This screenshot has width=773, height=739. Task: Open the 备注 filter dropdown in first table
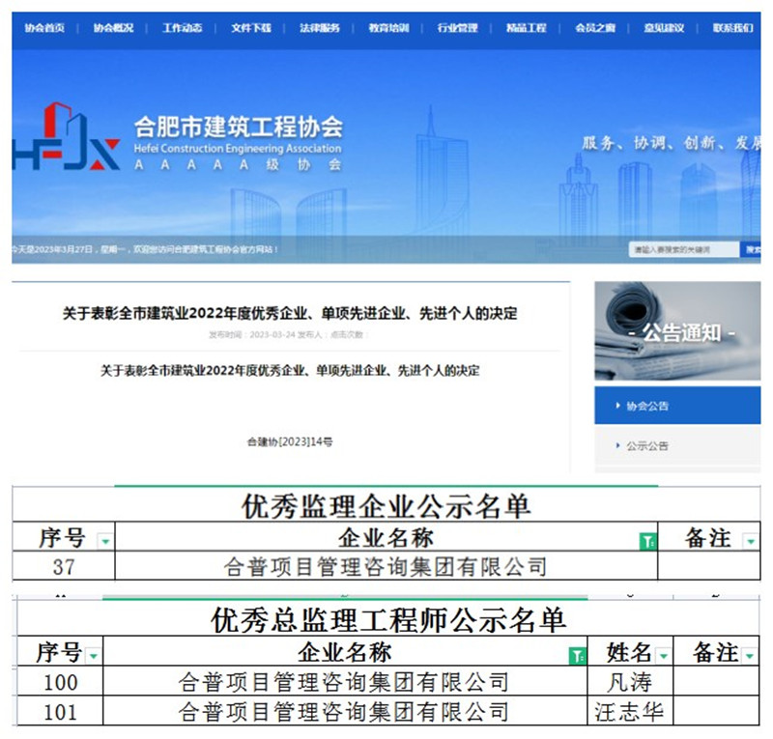tap(750, 542)
